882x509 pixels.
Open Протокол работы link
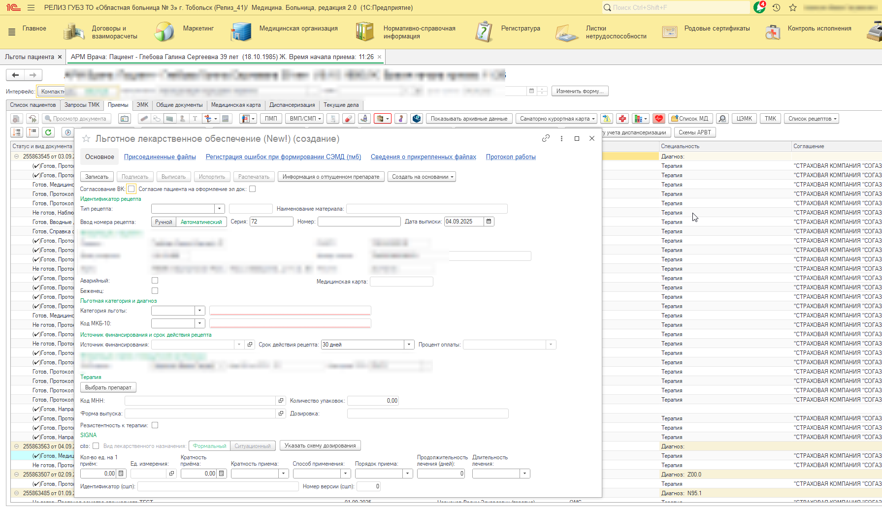coord(511,157)
